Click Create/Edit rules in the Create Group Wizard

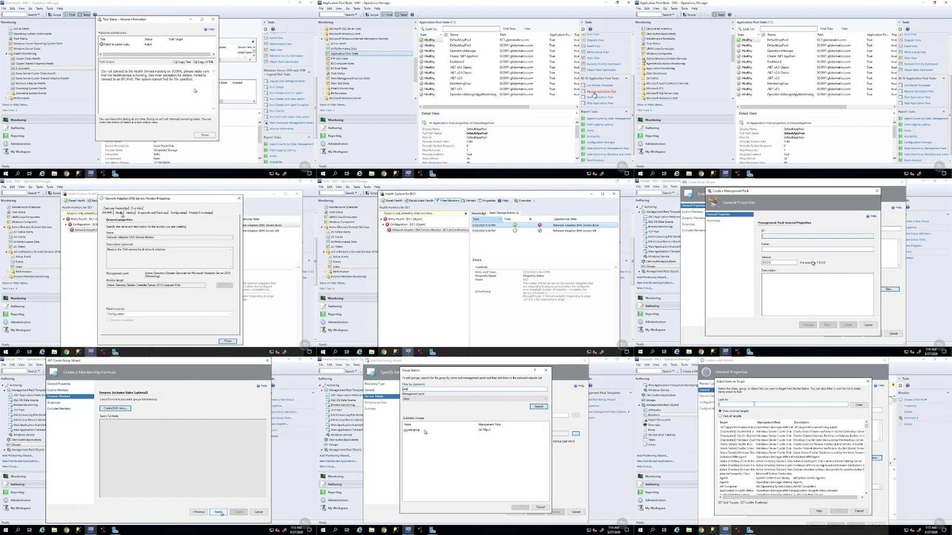click(x=115, y=408)
